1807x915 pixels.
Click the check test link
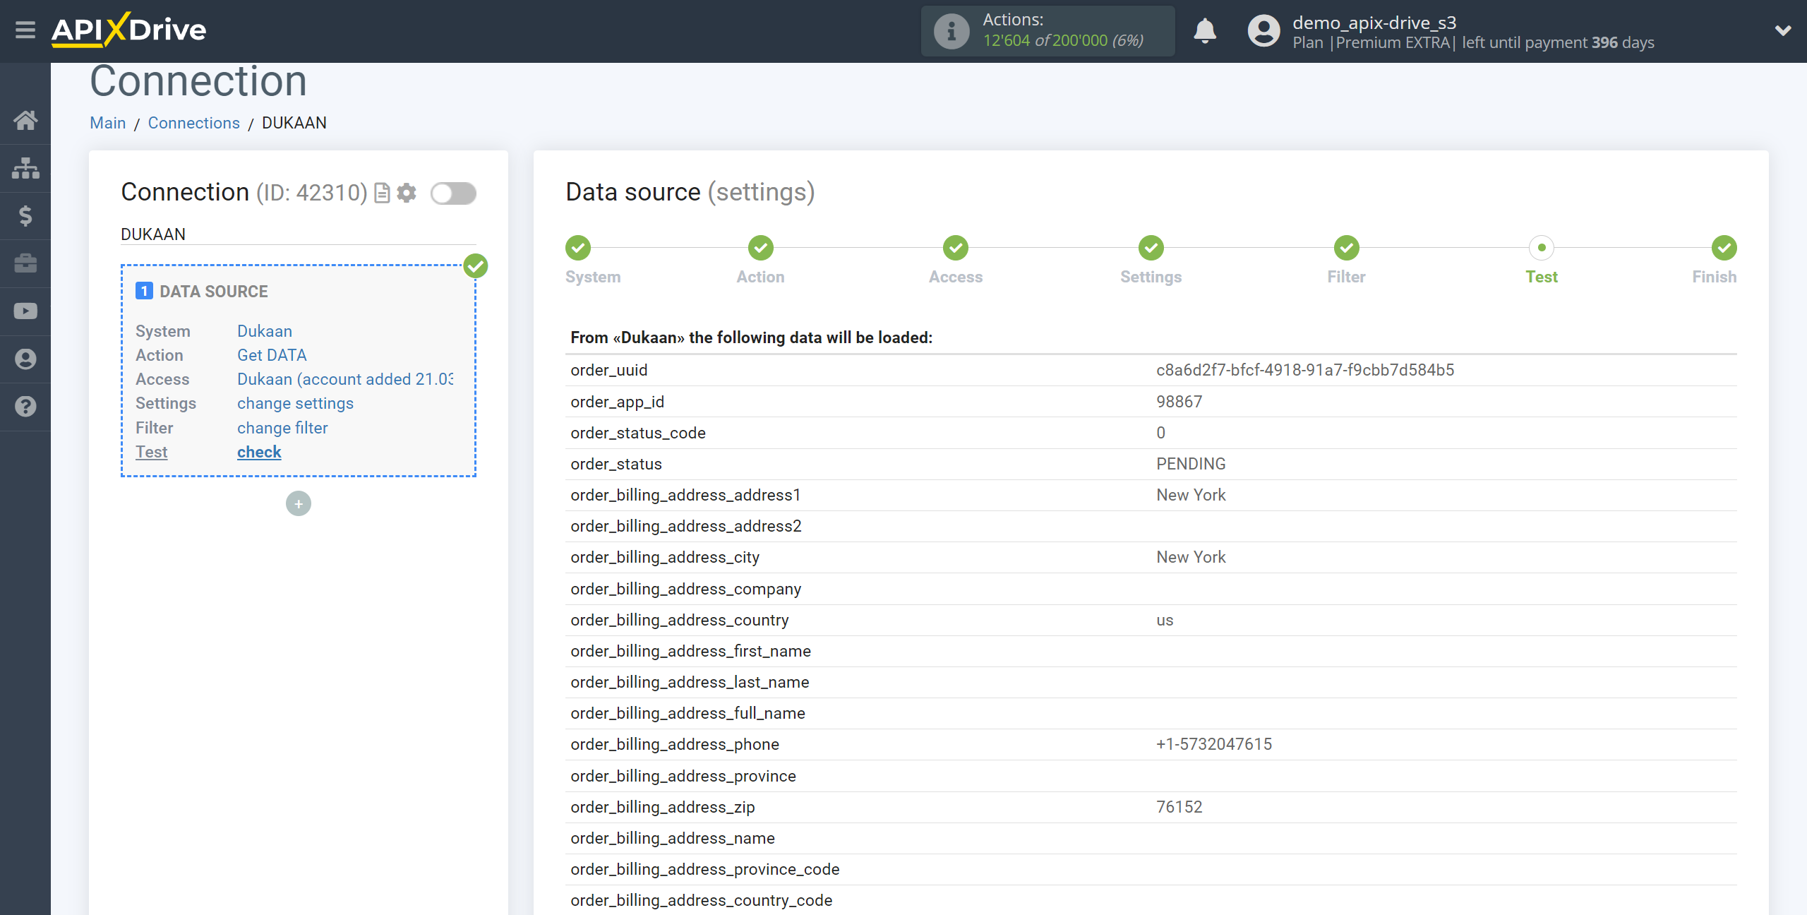point(259,452)
